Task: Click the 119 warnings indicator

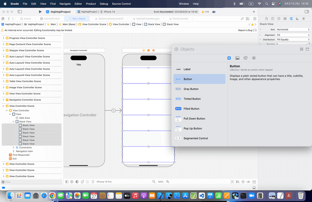Action: [205, 12]
